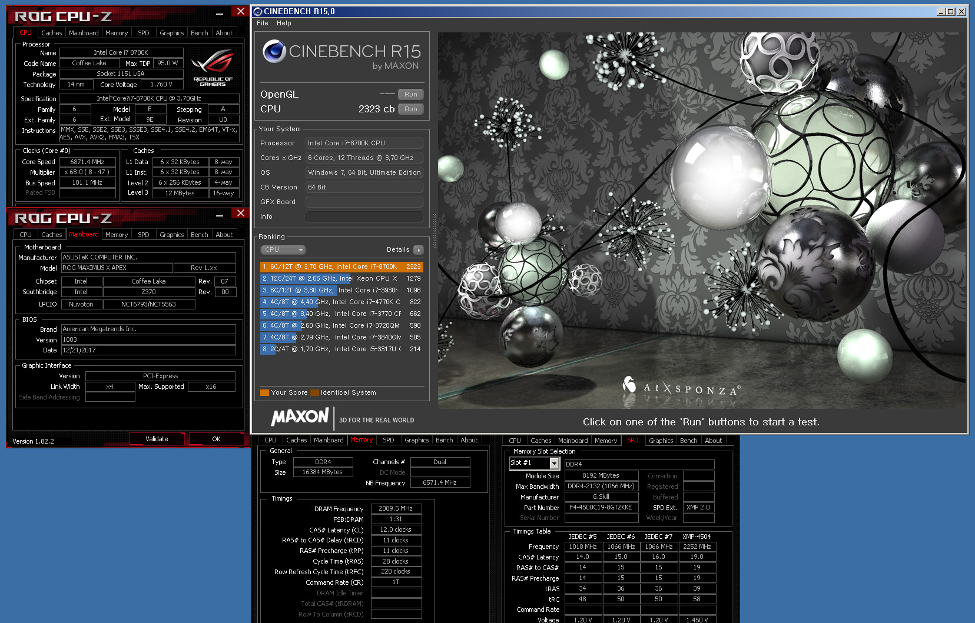Select CPU tab in the SPD-tab CPU-Z window

515,441
